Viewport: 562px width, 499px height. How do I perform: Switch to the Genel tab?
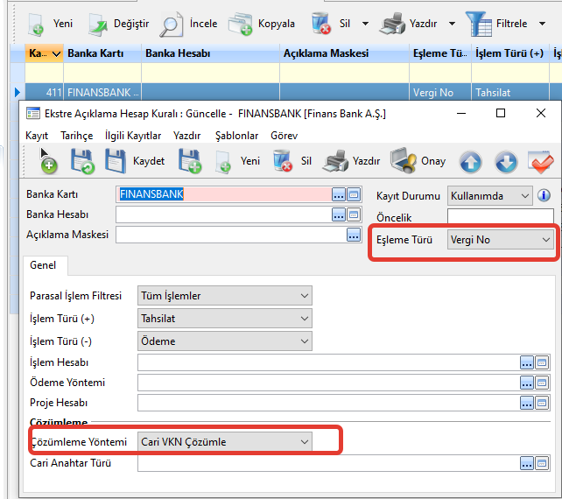pyautogui.click(x=43, y=265)
